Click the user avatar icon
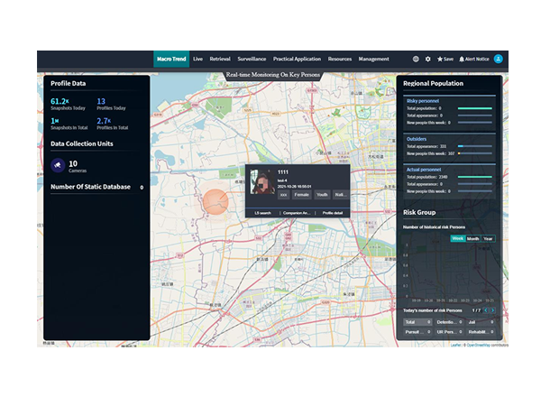Screen dimensions: 541x397 click(x=498, y=59)
